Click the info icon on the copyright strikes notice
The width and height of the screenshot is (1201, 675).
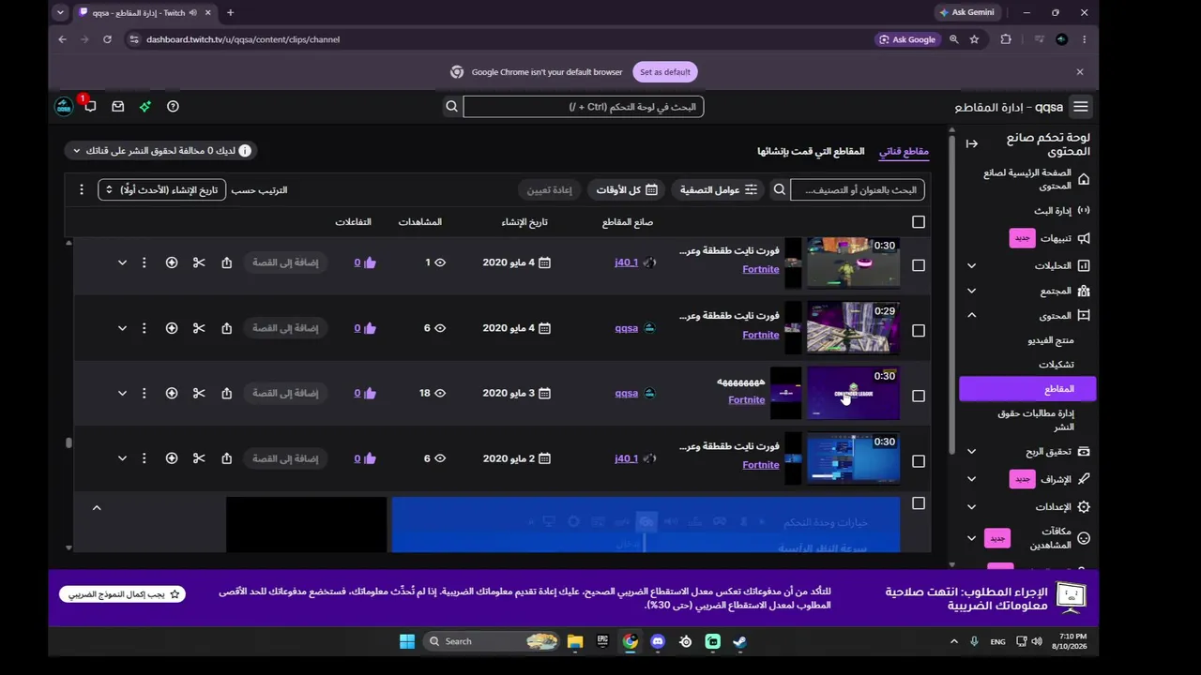click(245, 151)
